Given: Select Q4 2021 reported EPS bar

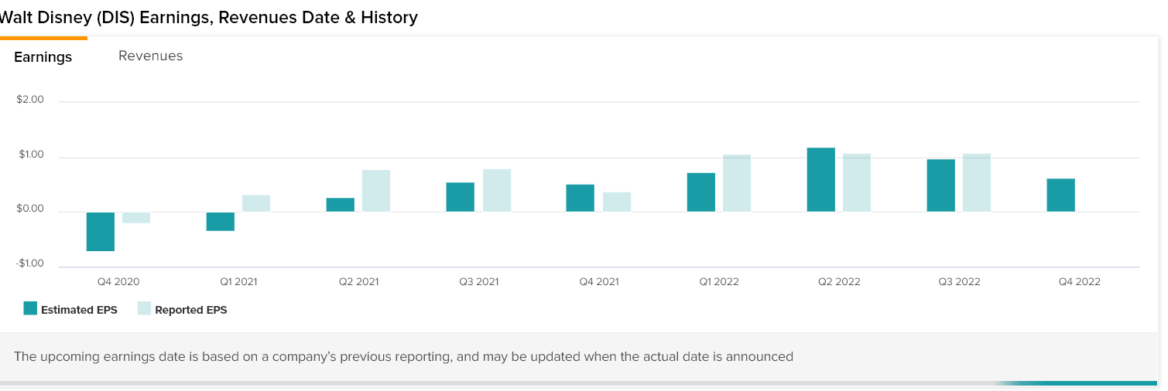Looking at the screenshot, I should coord(617,202).
